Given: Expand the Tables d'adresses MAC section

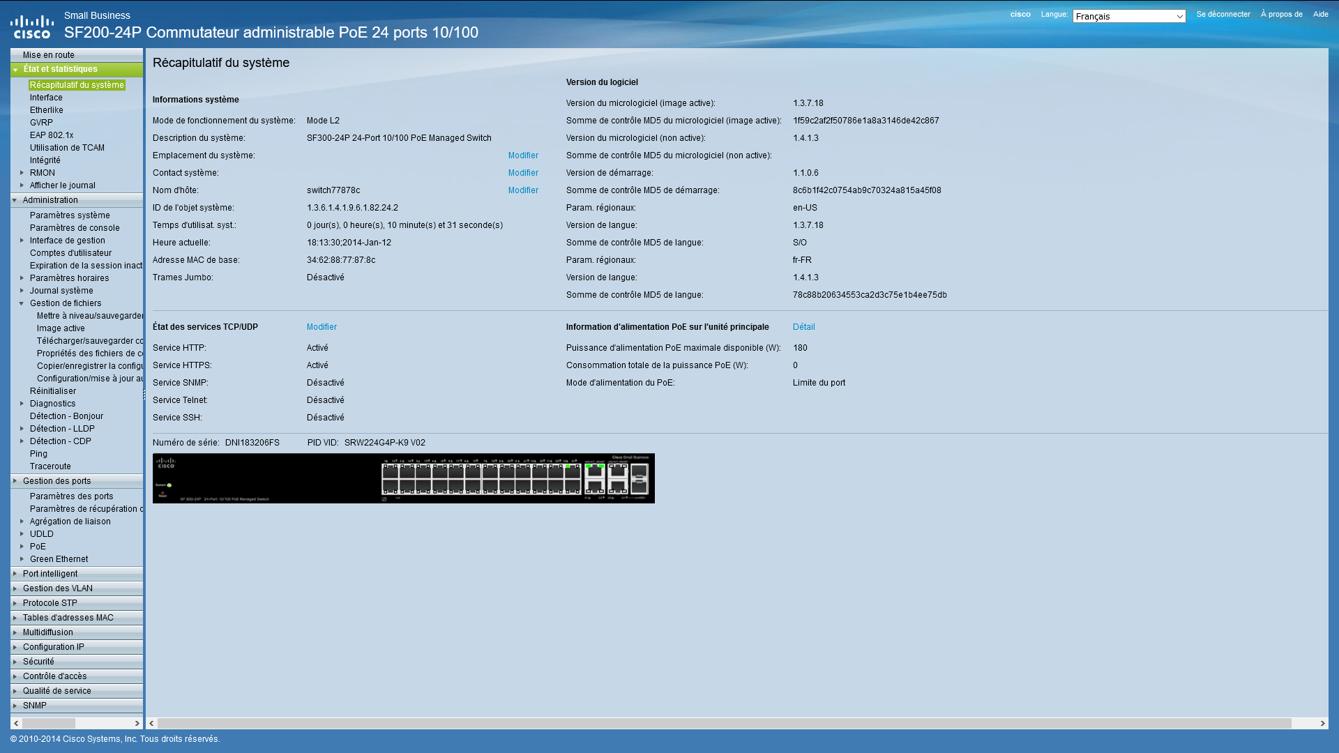Looking at the screenshot, I should (15, 618).
